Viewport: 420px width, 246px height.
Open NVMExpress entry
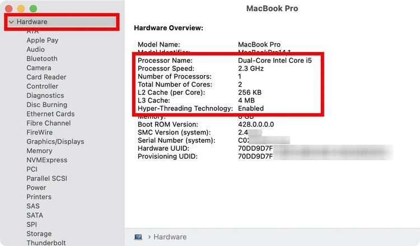(x=47, y=160)
